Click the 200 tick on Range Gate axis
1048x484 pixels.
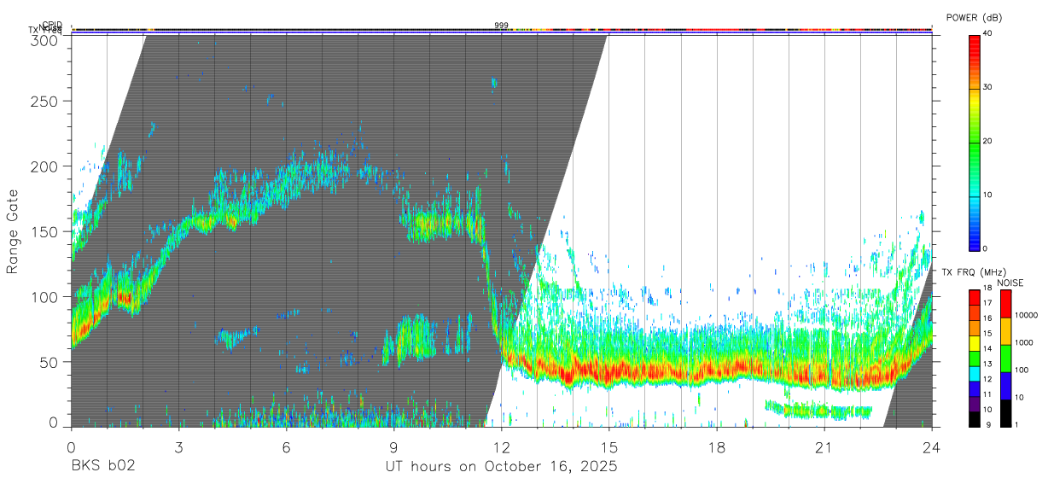(46, 166)
